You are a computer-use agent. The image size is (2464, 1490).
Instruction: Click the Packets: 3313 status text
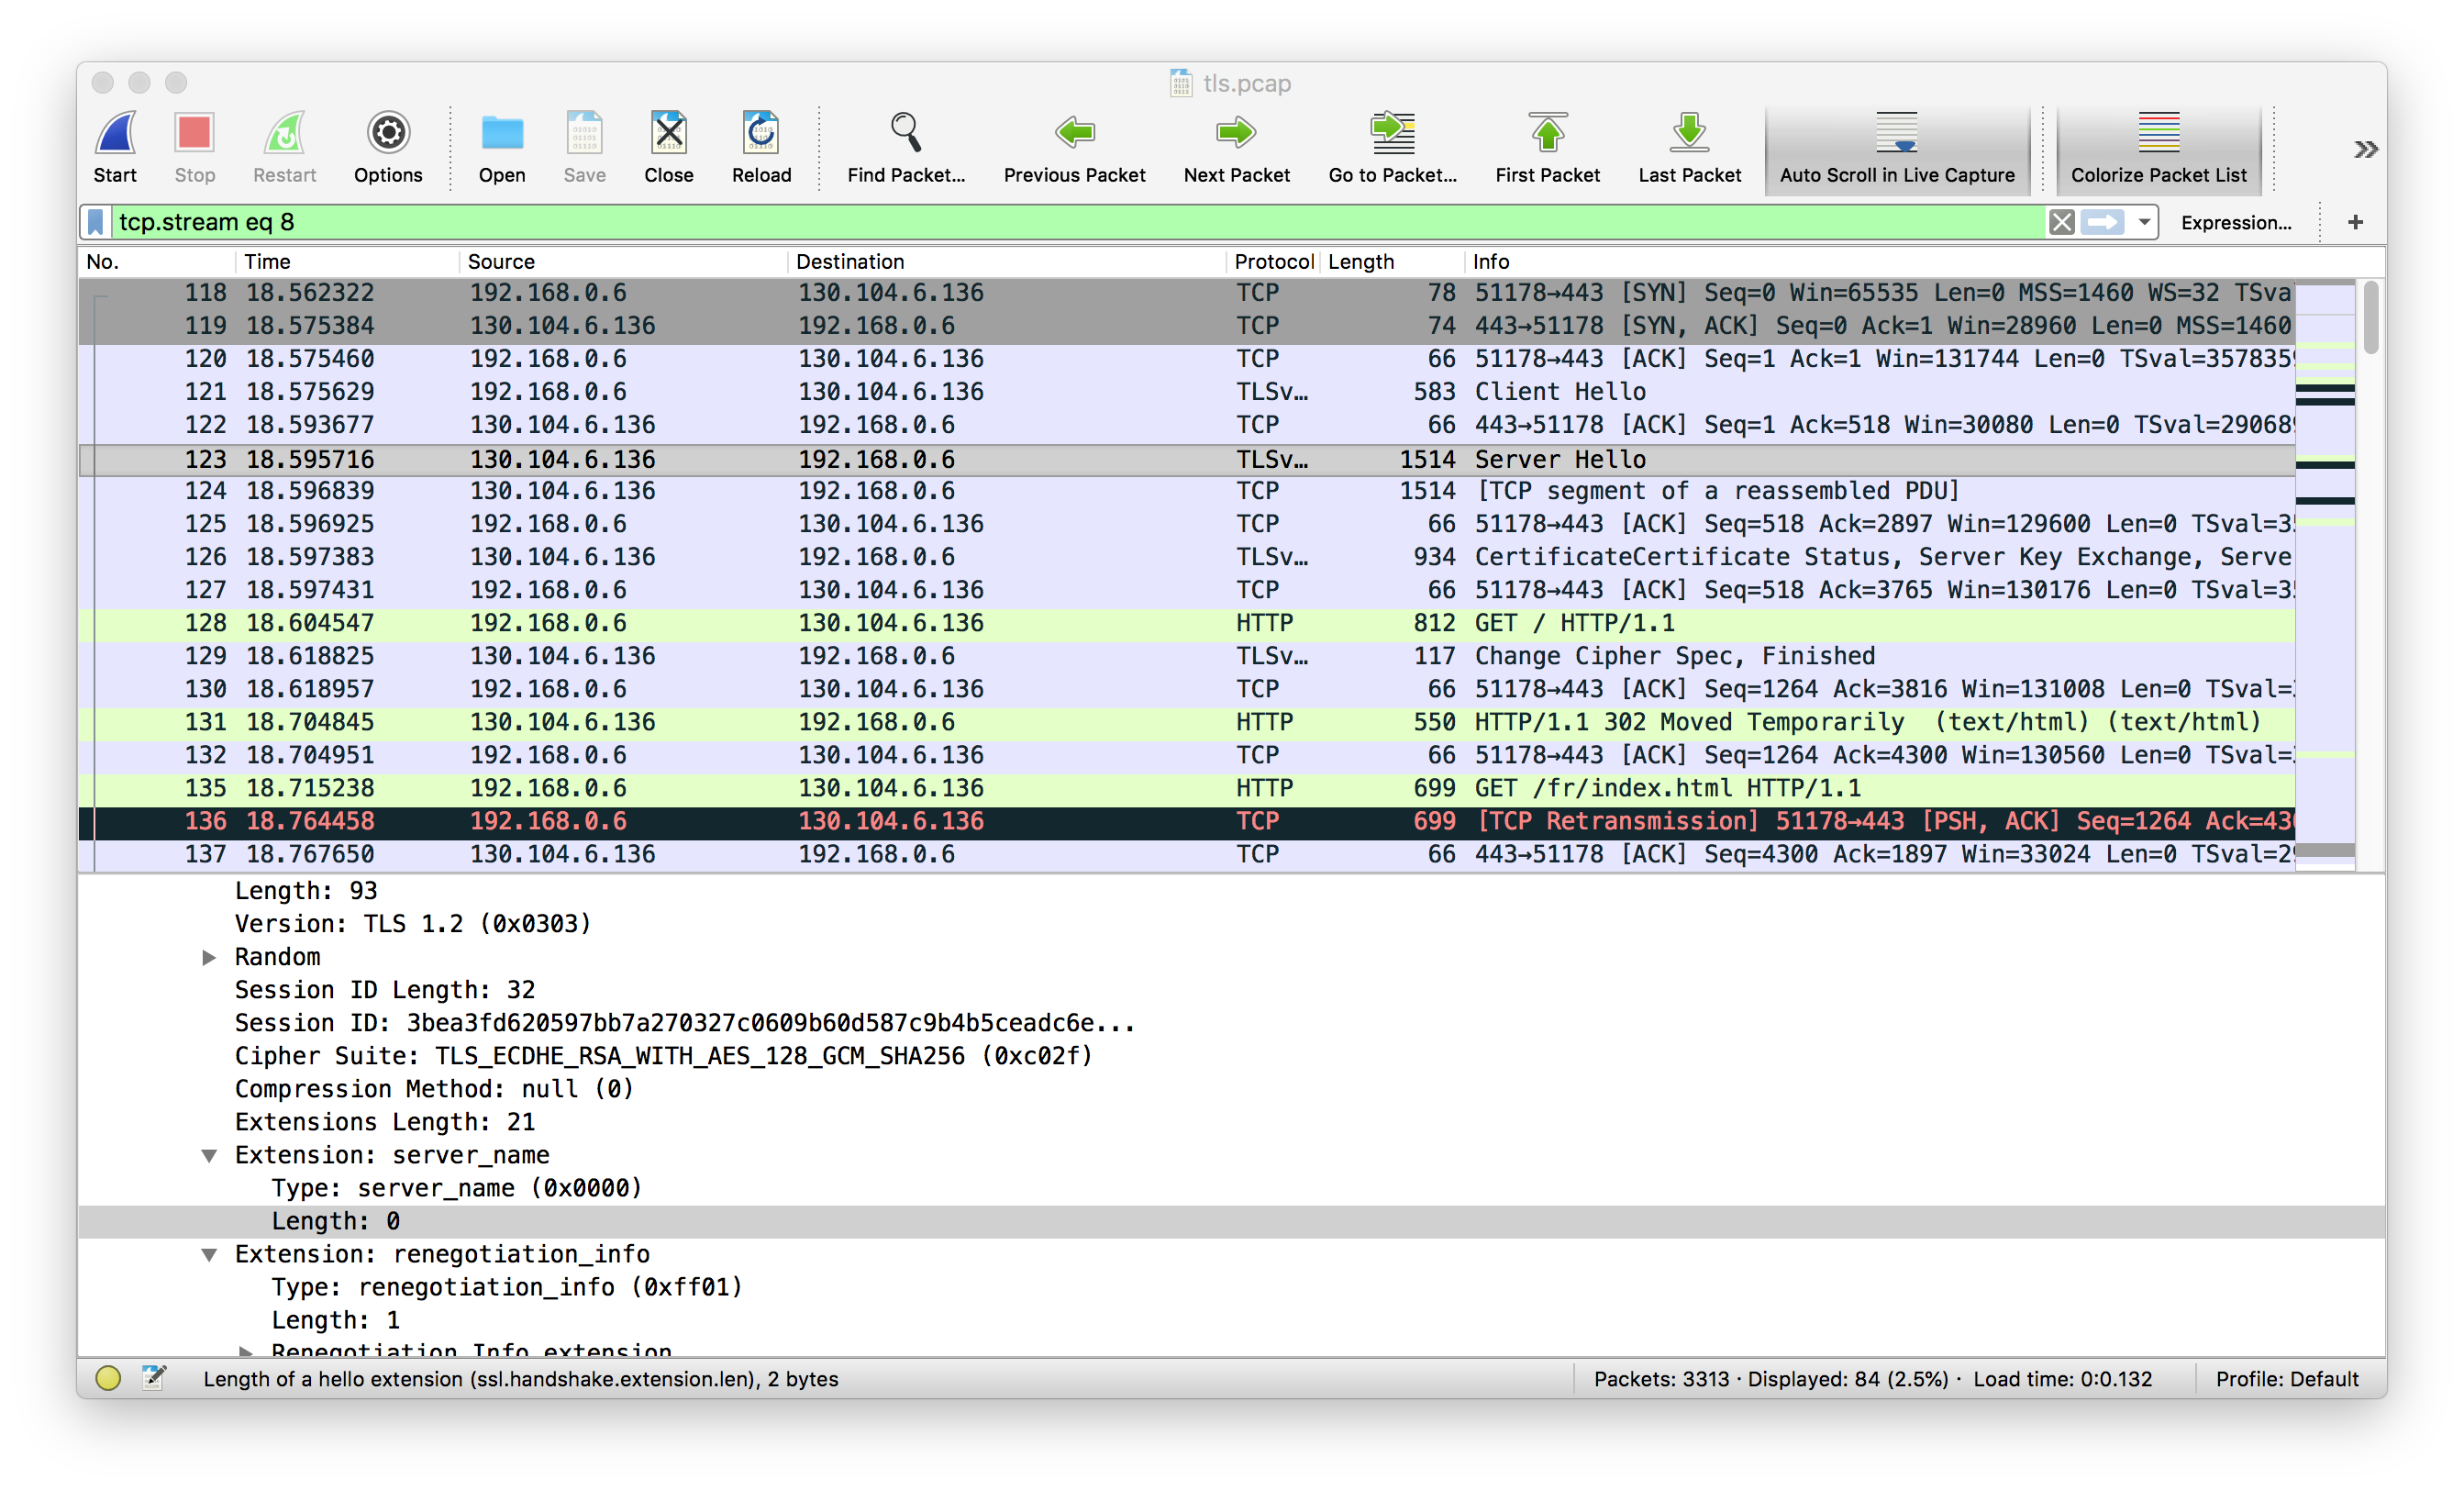click(x=1660, y=1379)
